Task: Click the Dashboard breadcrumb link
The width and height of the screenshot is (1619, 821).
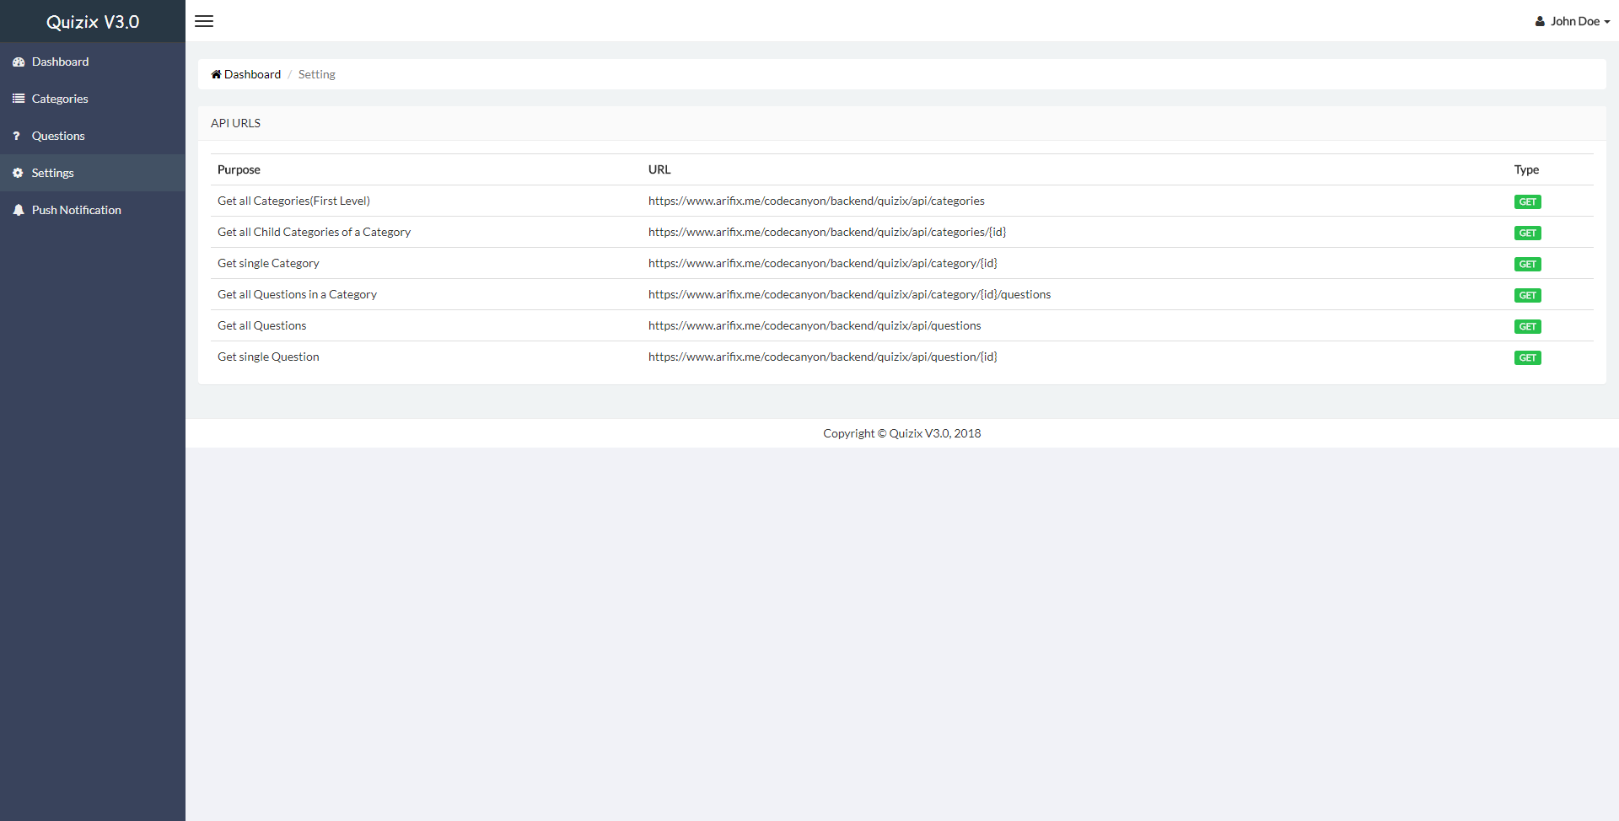Action: click(x=252, y=74)
